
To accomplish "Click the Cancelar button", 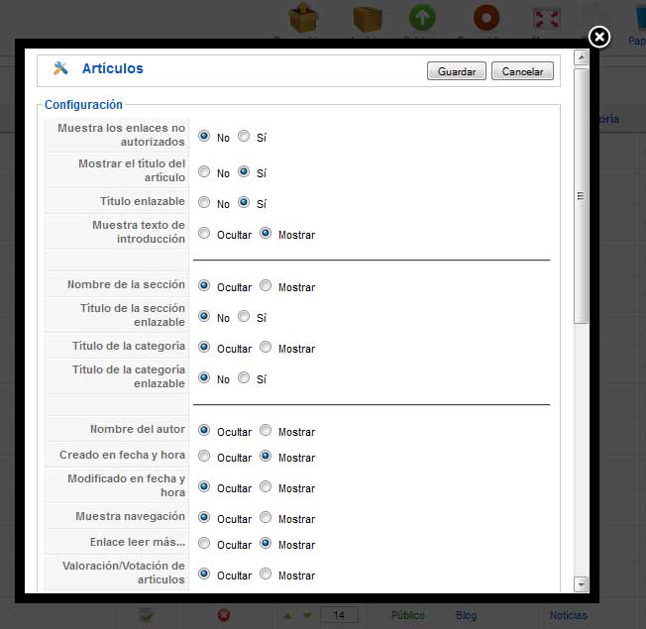I will [x=522, y=71].
